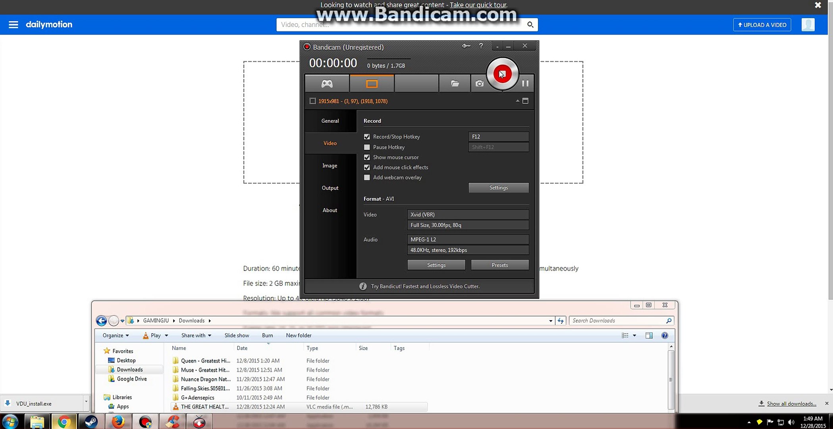Click the pause recording icon
Screen dimensions: 833x429
525,83
